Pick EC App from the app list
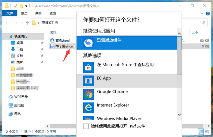The image size is (213, 137). [103, 78]
